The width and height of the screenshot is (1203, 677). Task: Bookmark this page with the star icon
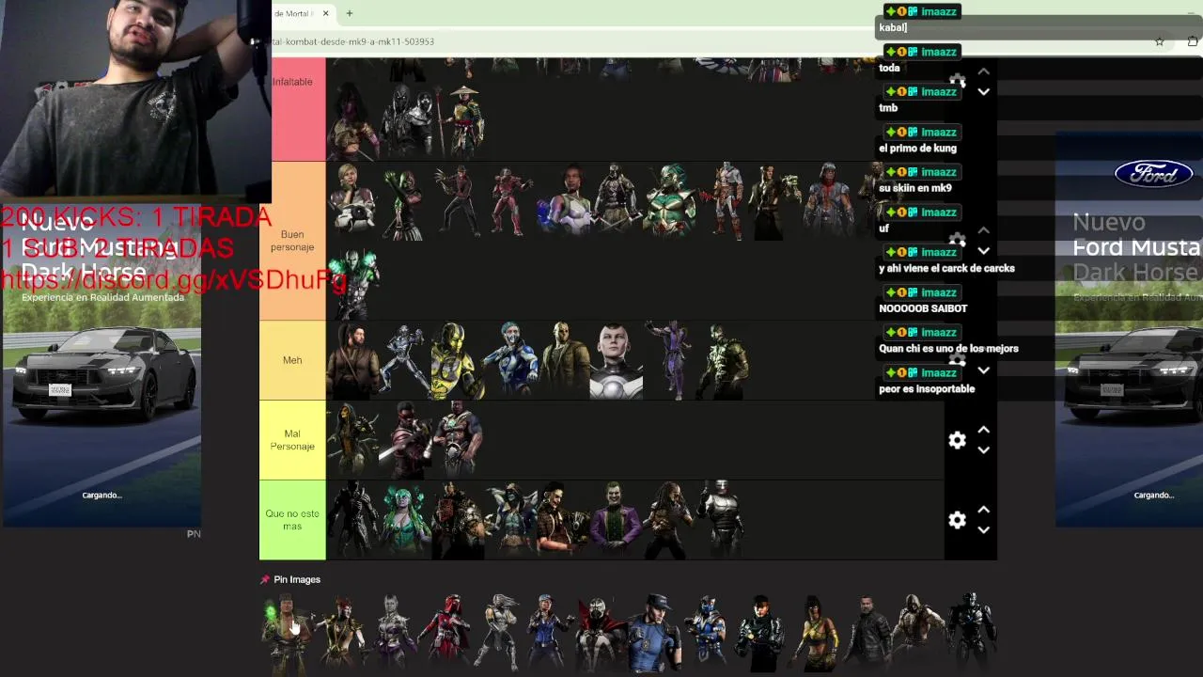pos(1159,41)
